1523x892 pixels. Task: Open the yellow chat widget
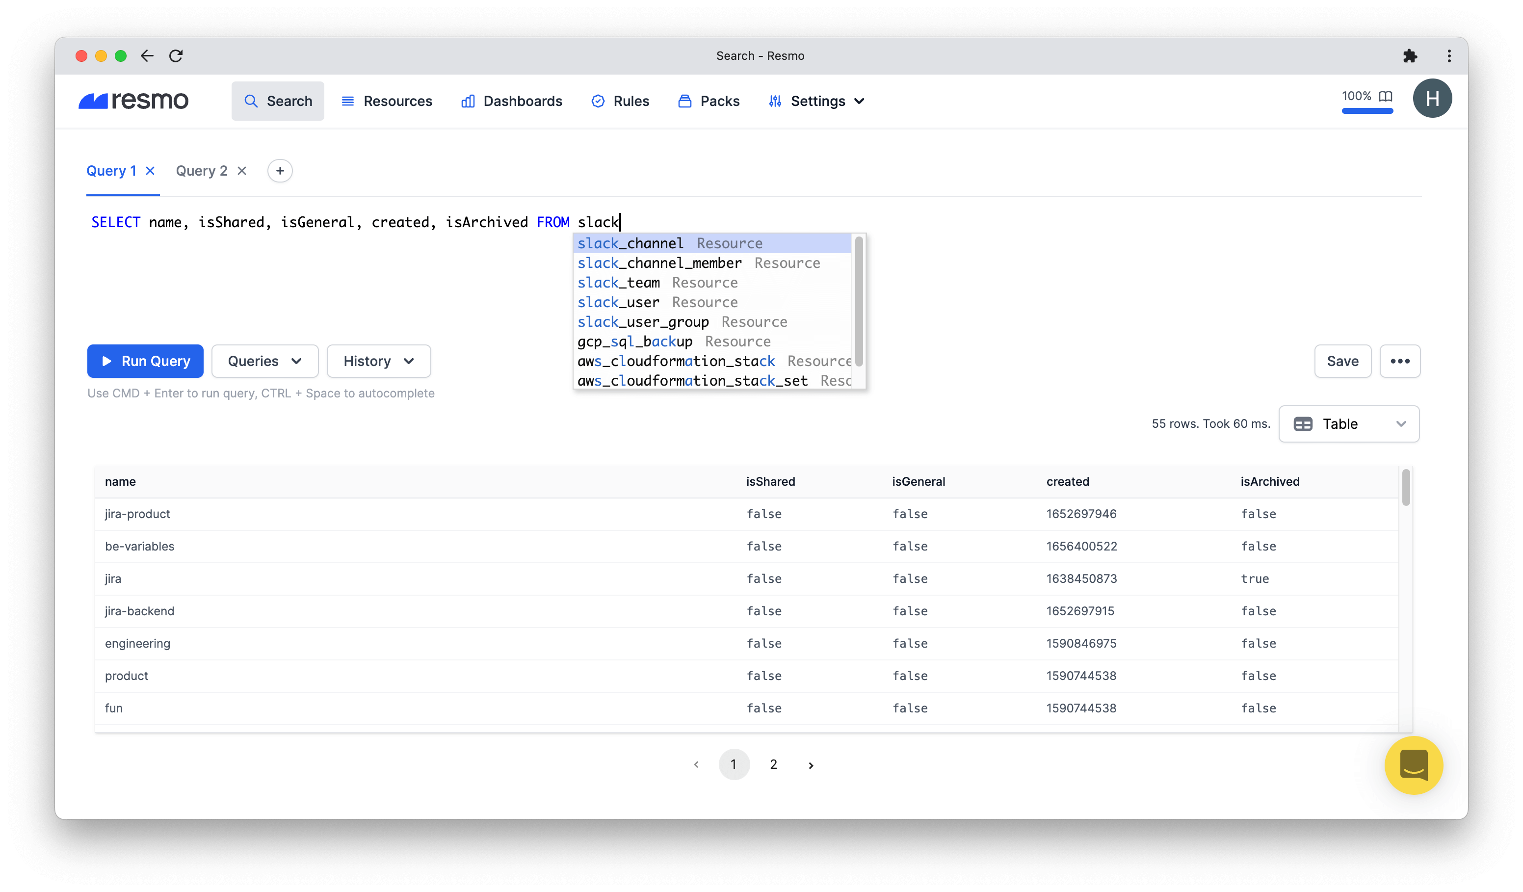(1414, 765)
